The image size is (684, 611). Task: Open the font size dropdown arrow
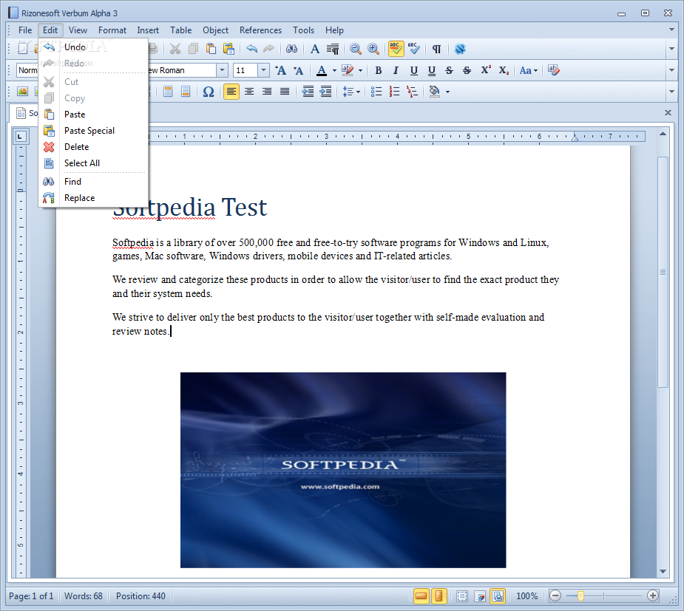click(x=263, y=70)
